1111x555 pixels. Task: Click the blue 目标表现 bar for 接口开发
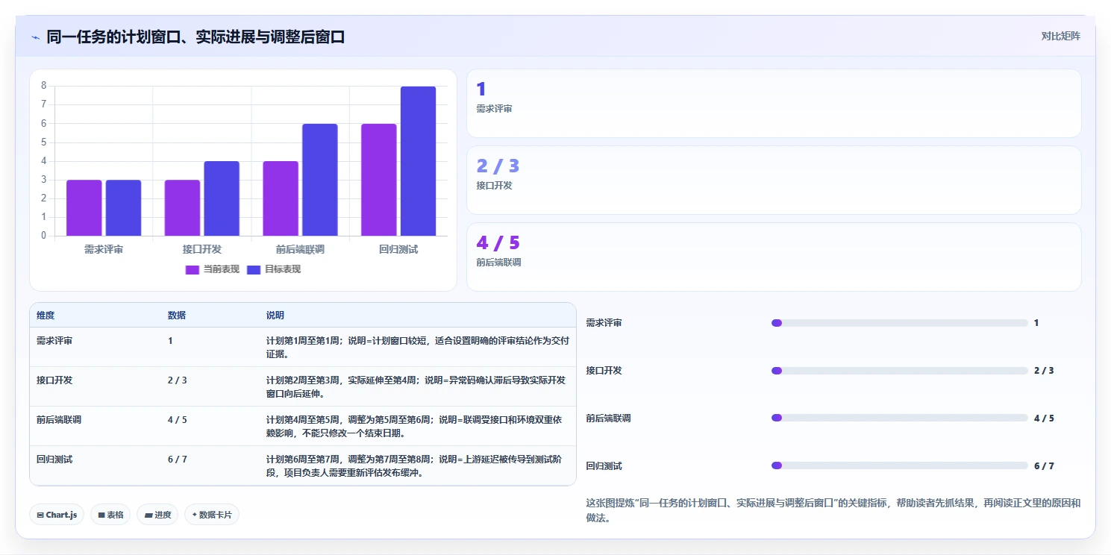pyautogui.click(x=222, y=198)
